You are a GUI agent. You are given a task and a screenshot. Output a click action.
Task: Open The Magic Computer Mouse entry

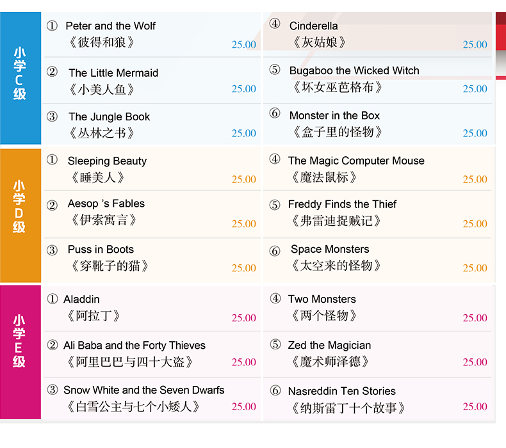tap(356, 161)
